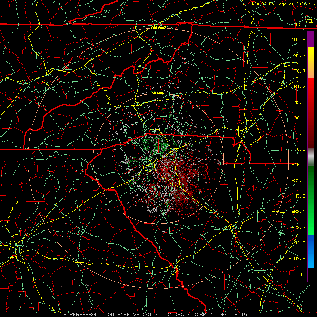This screenshot has height=317, width=317.
Task: Click the blue segment of the color bar
Action: click(x=311, y=251)
